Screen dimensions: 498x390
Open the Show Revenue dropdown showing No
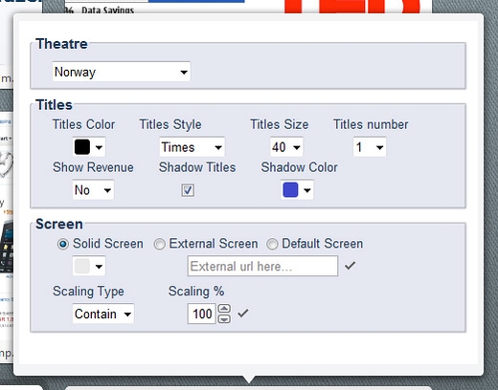click(x=93, y=190)
